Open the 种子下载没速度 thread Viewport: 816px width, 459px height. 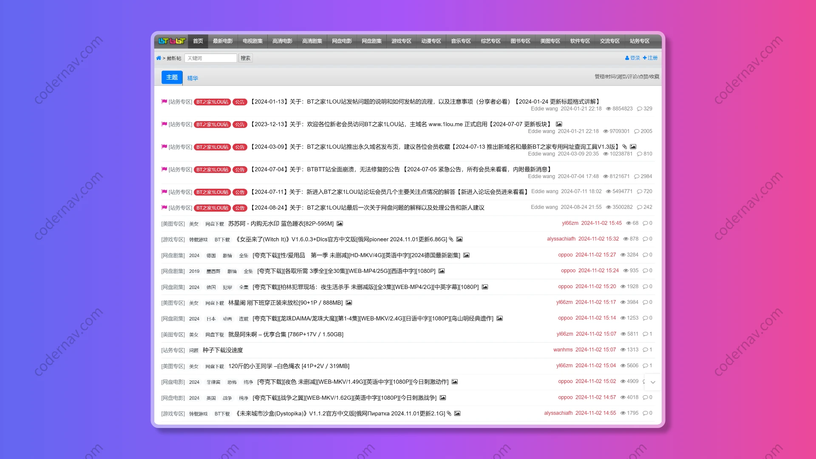coord(223,350)
